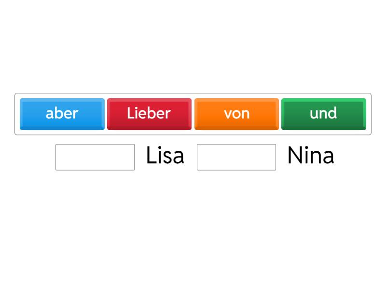Click the blank right of the word Lisa
Screen dimensions: 386x289
point(236,157)
